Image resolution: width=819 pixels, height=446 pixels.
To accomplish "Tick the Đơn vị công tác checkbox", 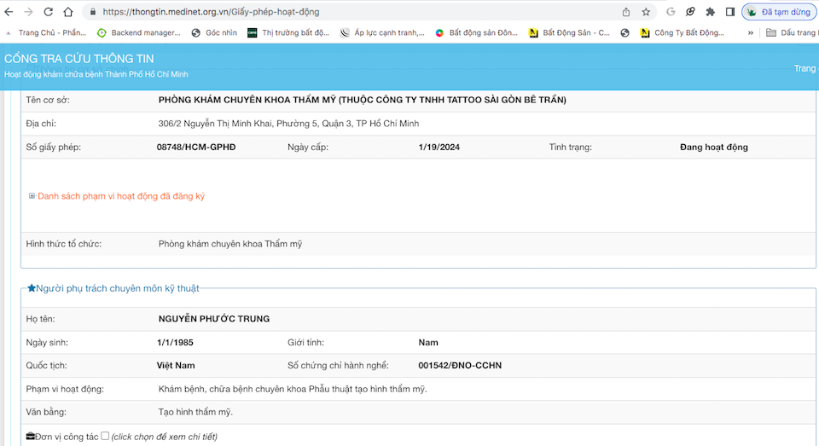I will 105,436.
